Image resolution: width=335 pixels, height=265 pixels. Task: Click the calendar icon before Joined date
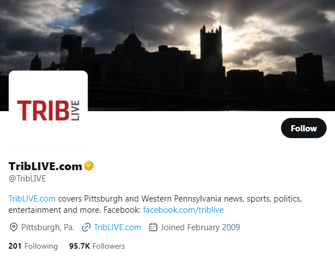(x=153, y=227)
